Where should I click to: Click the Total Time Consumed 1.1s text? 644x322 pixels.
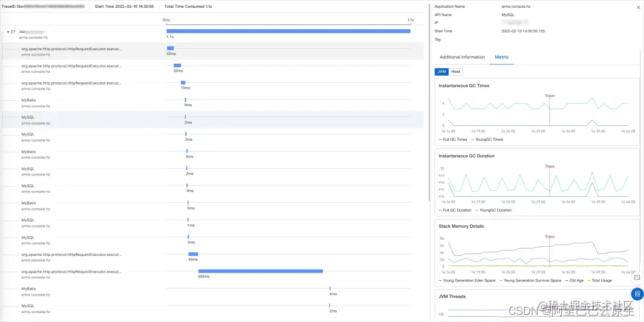(x=189, y=7)
